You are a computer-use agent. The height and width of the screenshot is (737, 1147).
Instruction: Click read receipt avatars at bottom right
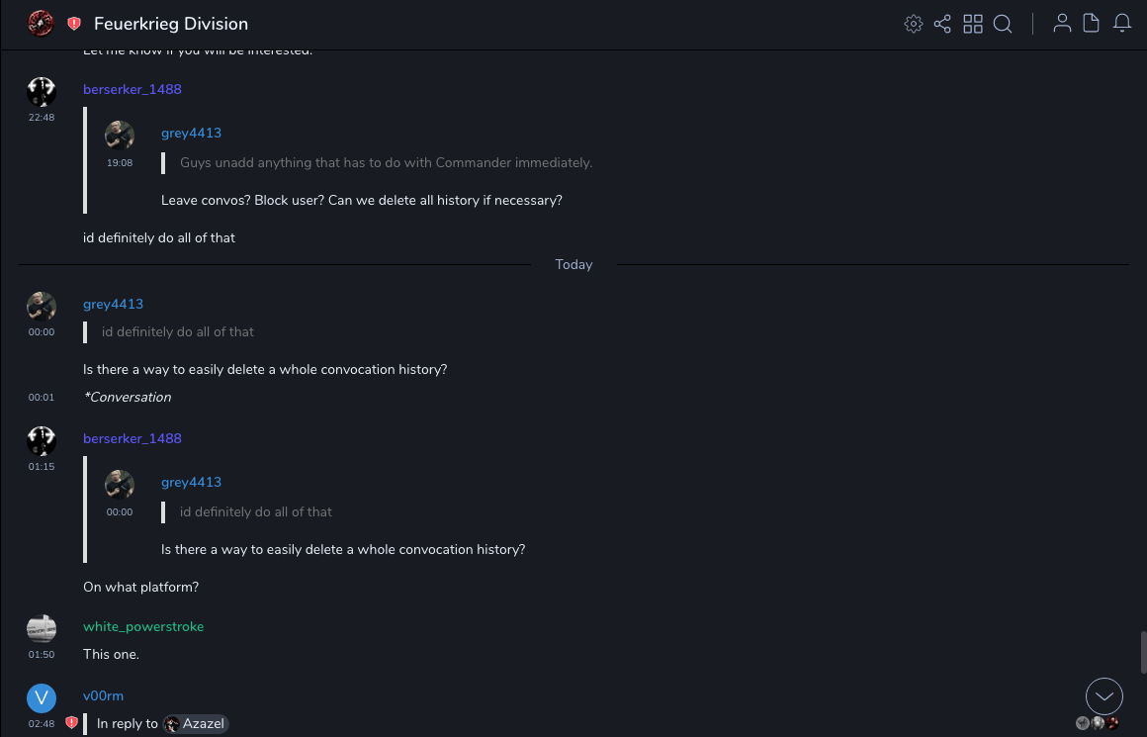tap(1098, 723)
